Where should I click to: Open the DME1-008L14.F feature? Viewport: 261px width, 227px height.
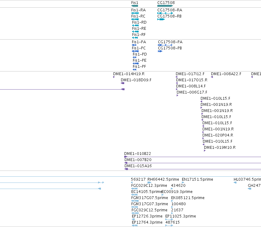pos(177,89)
